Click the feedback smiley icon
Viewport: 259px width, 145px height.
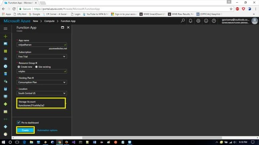(206, 21)
